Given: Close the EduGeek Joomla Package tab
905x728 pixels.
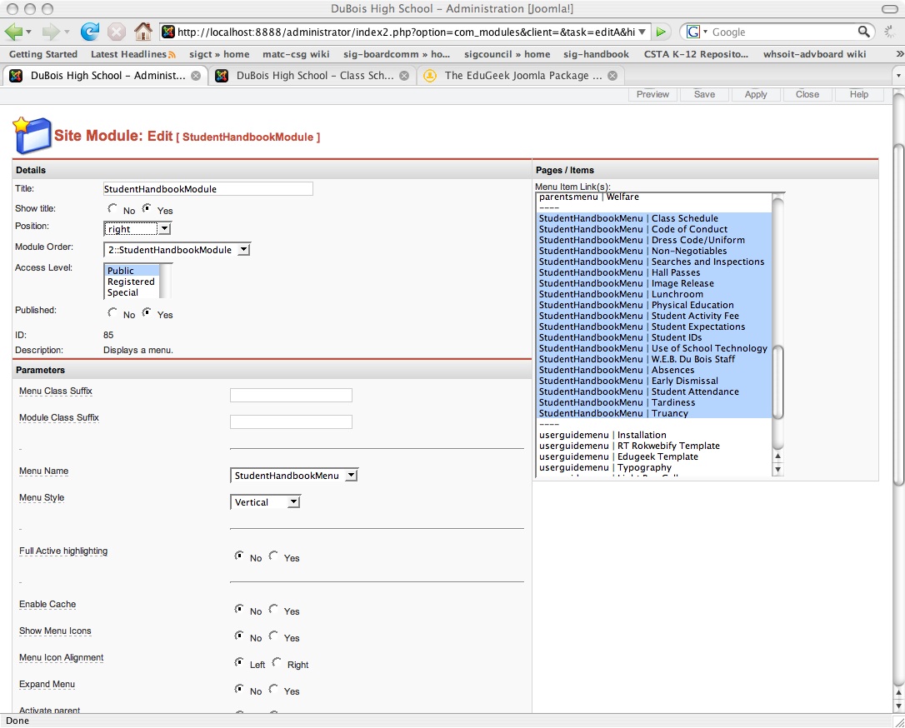Looking at the screenshot, I should pos(612,76).
